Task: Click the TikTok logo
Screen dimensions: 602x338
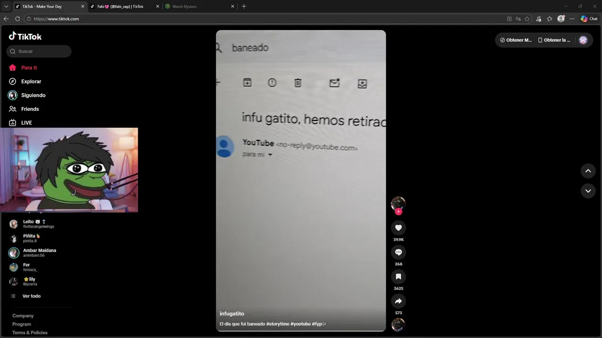Action: [25, 36]
